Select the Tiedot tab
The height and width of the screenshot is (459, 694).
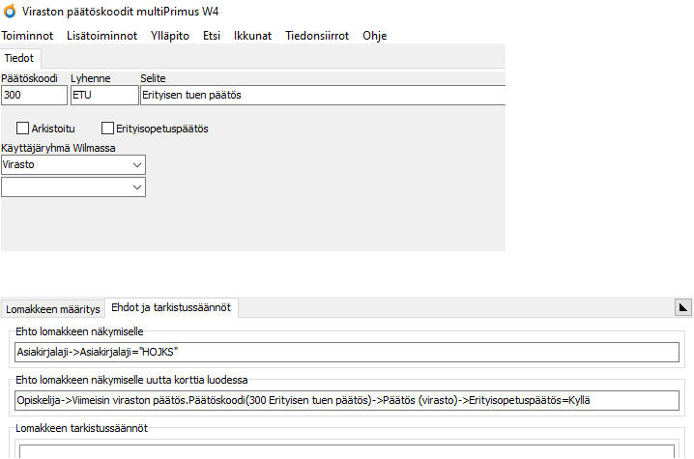point(19,58)
